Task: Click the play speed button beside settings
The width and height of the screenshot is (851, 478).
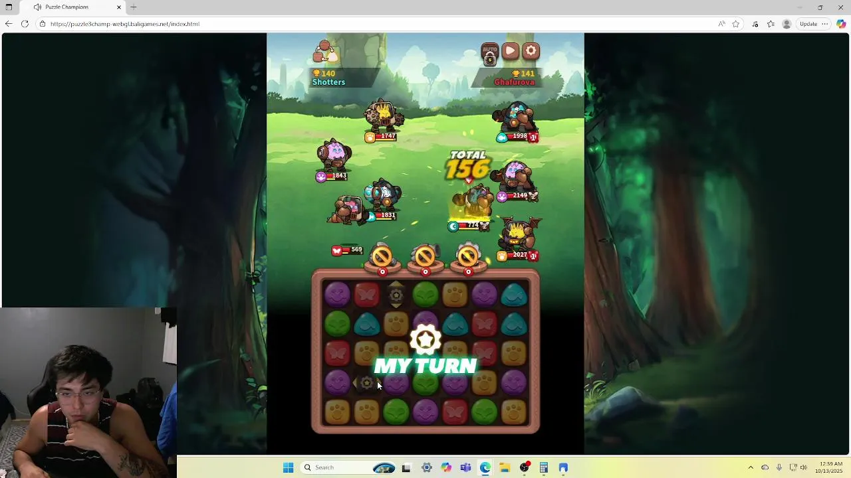Action: (x=510, y=51)
